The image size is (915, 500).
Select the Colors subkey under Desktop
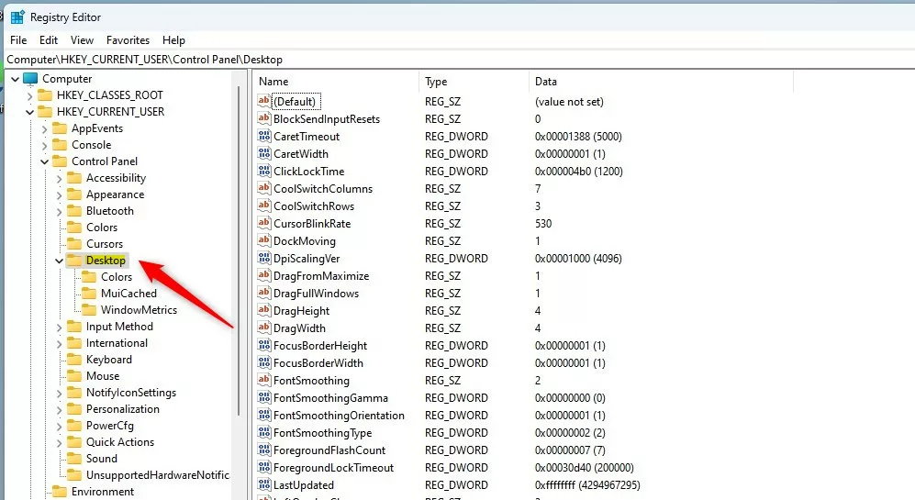tap(117, 277)
